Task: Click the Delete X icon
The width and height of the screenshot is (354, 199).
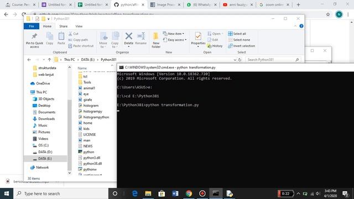Action: pos(129,36)
